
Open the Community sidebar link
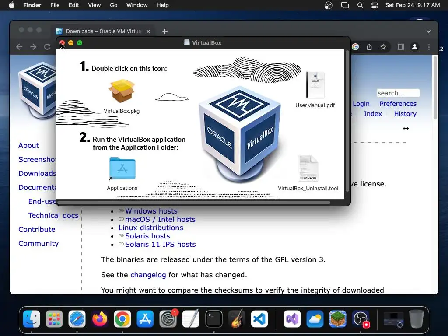tap(38, 243)
